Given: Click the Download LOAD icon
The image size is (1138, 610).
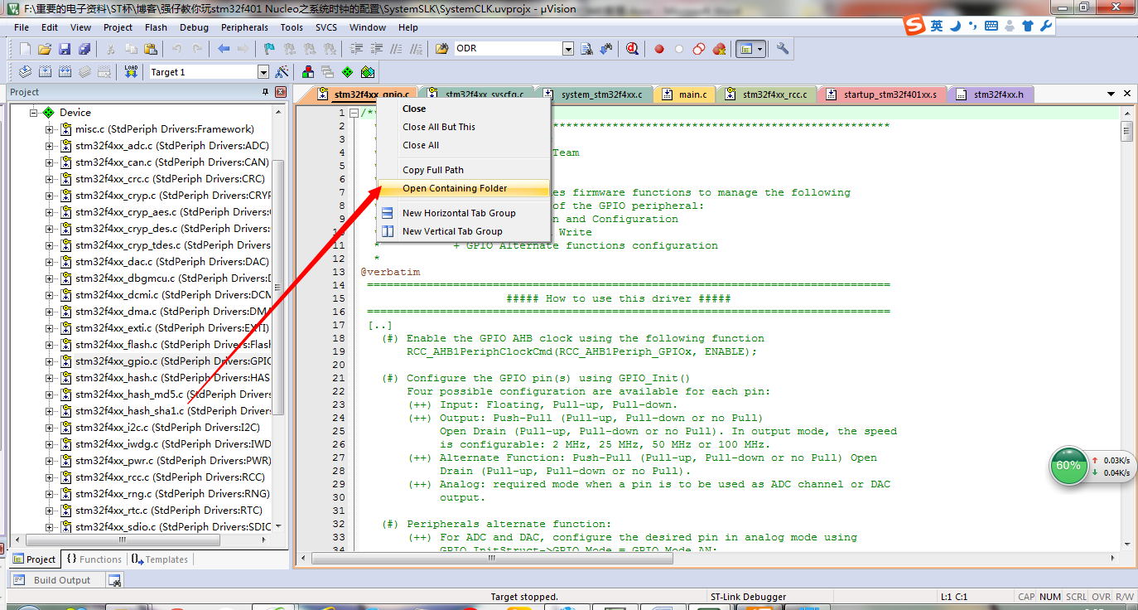Looking at the screenshot, I should coord(131,72).
